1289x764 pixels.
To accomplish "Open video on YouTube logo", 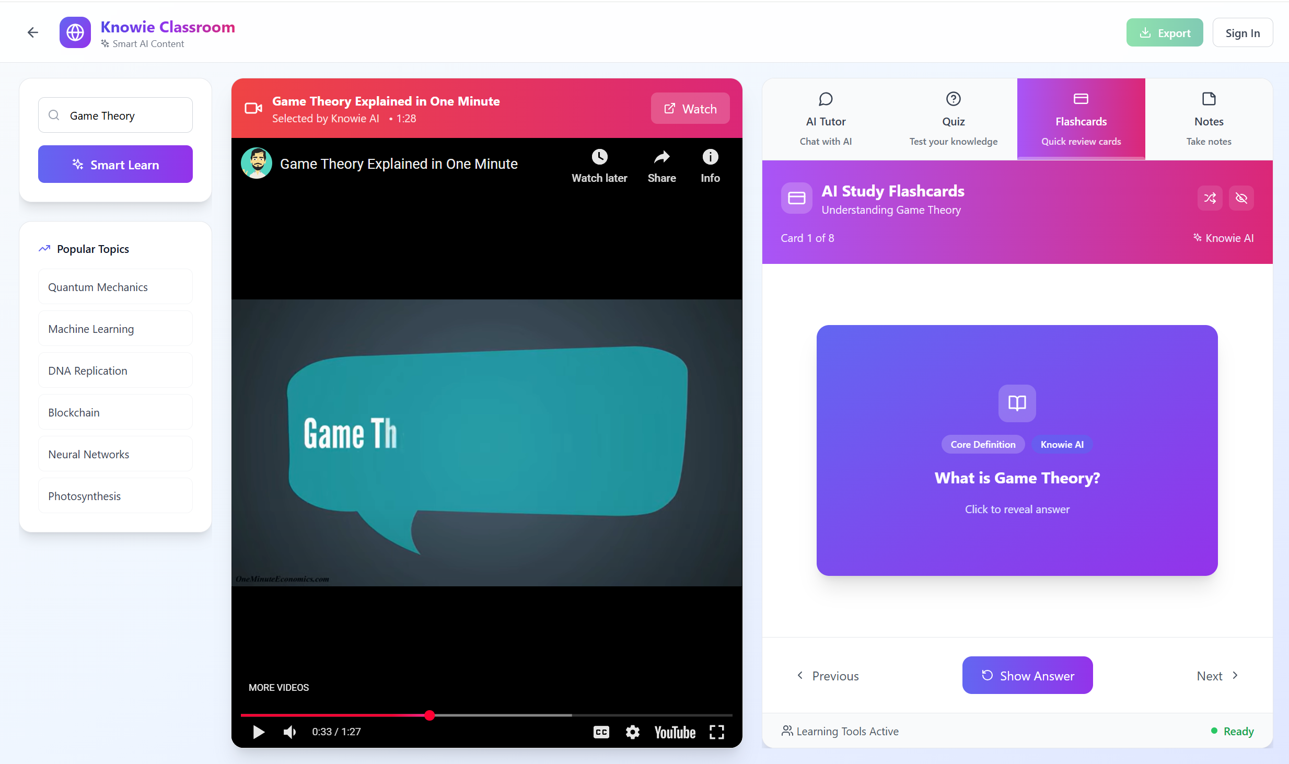I will 675,732.
